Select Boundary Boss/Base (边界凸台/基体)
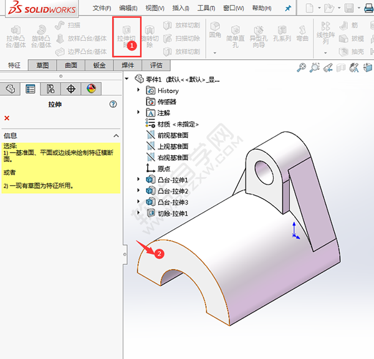The height and width of the screenshot is (359, 374). coord(81,52)
